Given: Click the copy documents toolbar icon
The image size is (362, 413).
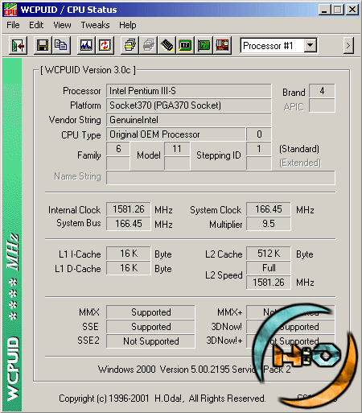Looking at the screenshot, I should coord(61,45).
